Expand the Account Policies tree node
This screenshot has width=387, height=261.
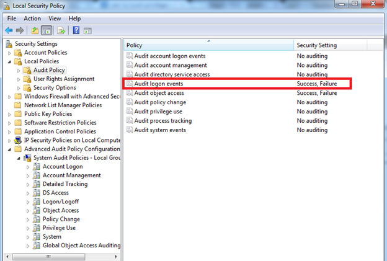tap(9, 53)
